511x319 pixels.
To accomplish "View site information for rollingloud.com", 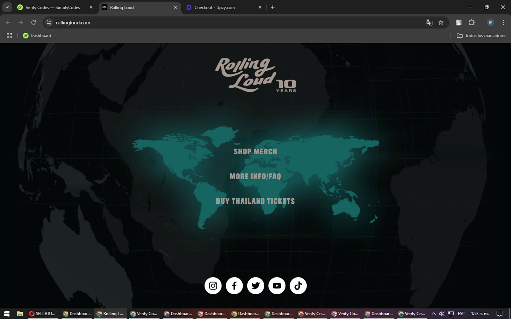I will click(x=49, y=22).
